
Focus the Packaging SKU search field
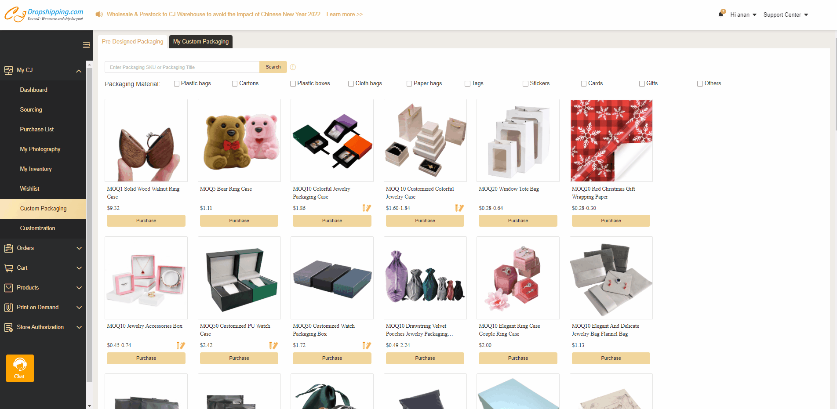point(182,67)
